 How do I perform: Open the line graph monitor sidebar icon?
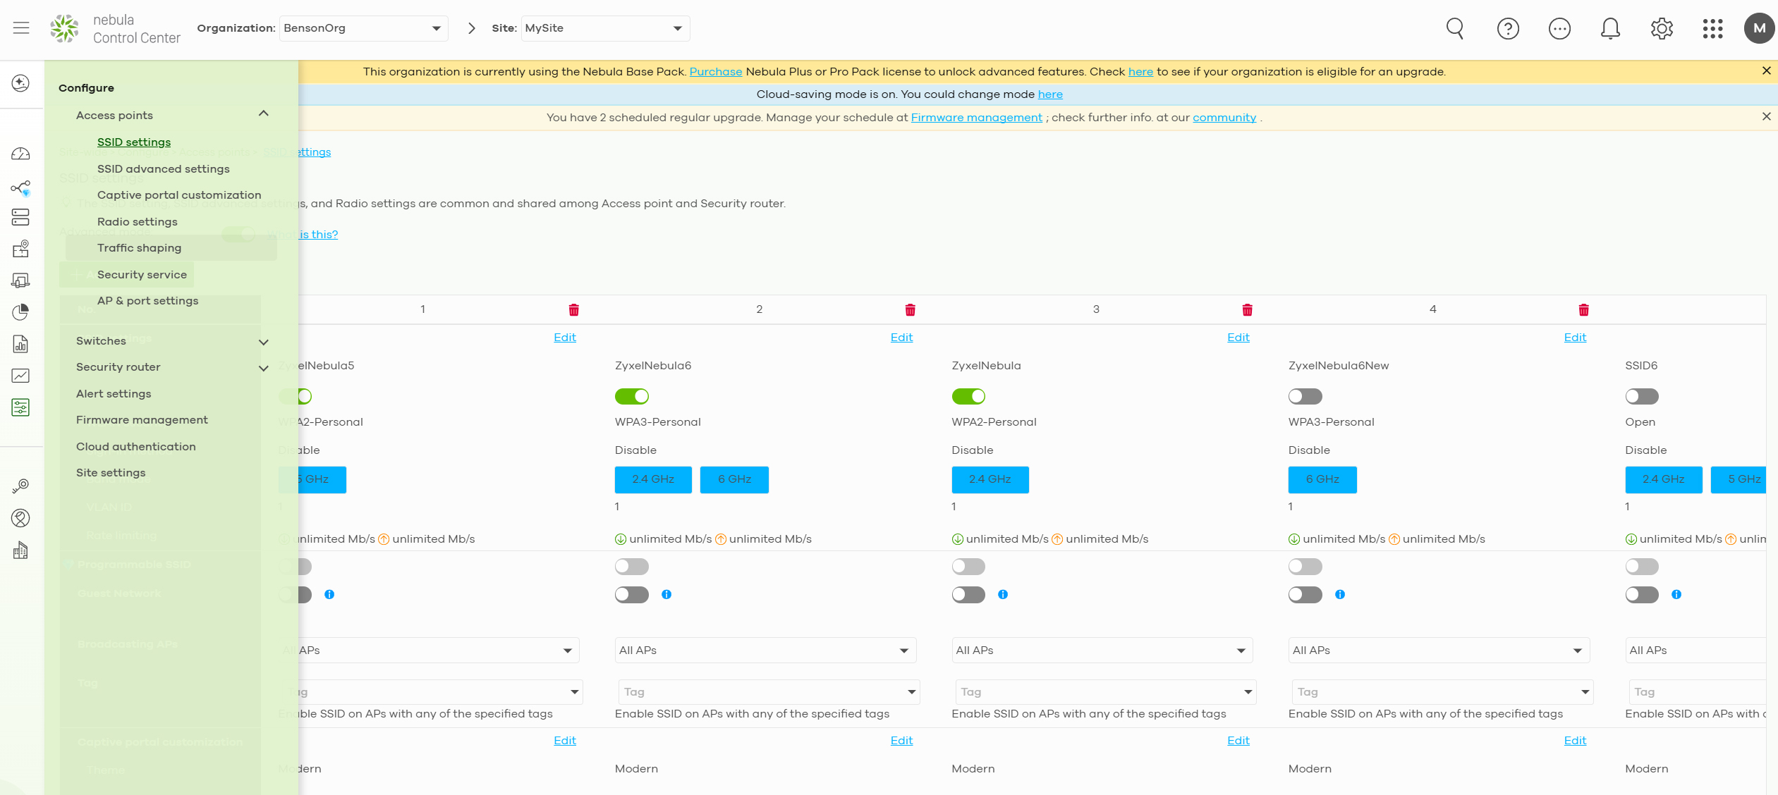[20, 376]
